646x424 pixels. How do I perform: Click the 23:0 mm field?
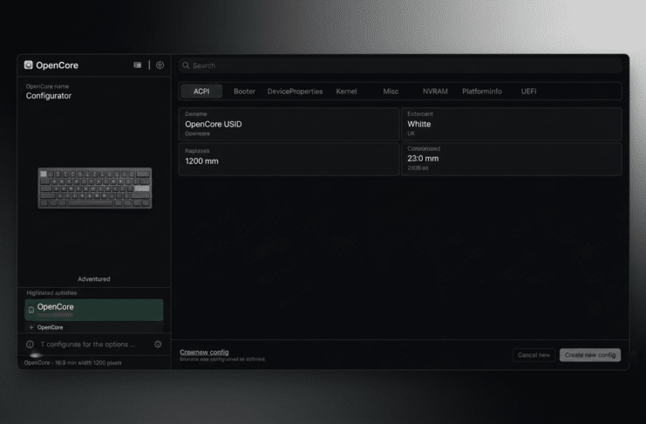coord(511,159)
